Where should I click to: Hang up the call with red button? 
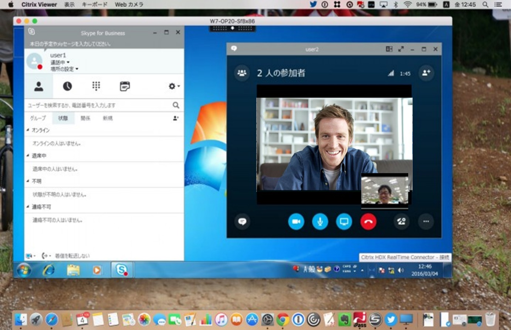click(x=368, y=221)
